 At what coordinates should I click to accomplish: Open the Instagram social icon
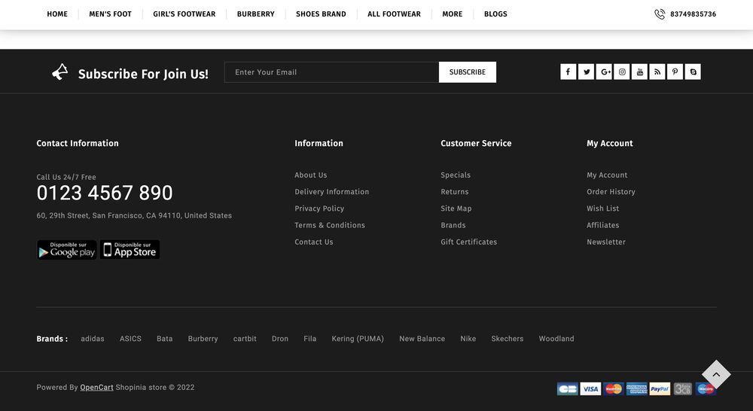[x=622, y=72]
